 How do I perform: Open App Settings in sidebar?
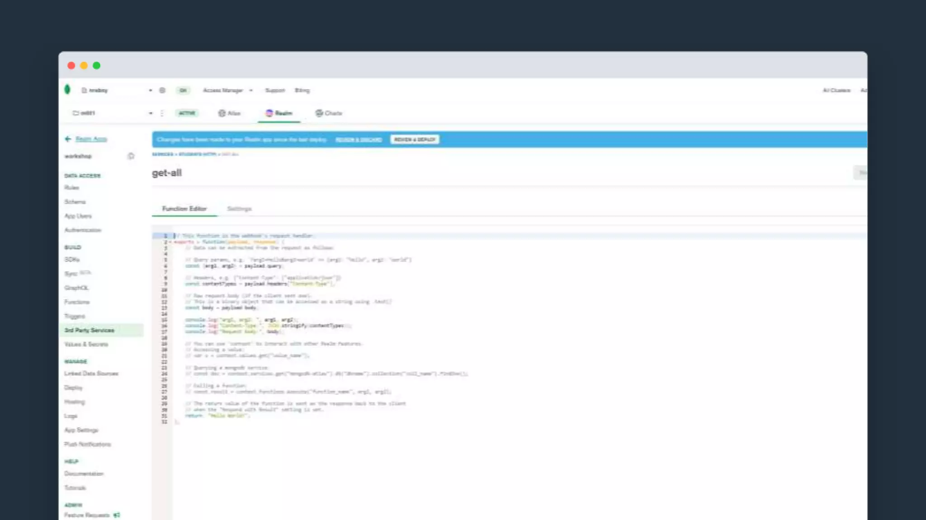click(81, 430)
